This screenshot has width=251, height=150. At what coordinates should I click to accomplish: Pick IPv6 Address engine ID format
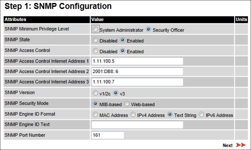click(x=201, y=115)
